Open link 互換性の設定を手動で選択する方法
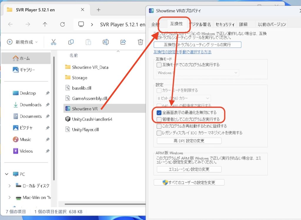Screen dimensions: 301x220 [182, 52]
